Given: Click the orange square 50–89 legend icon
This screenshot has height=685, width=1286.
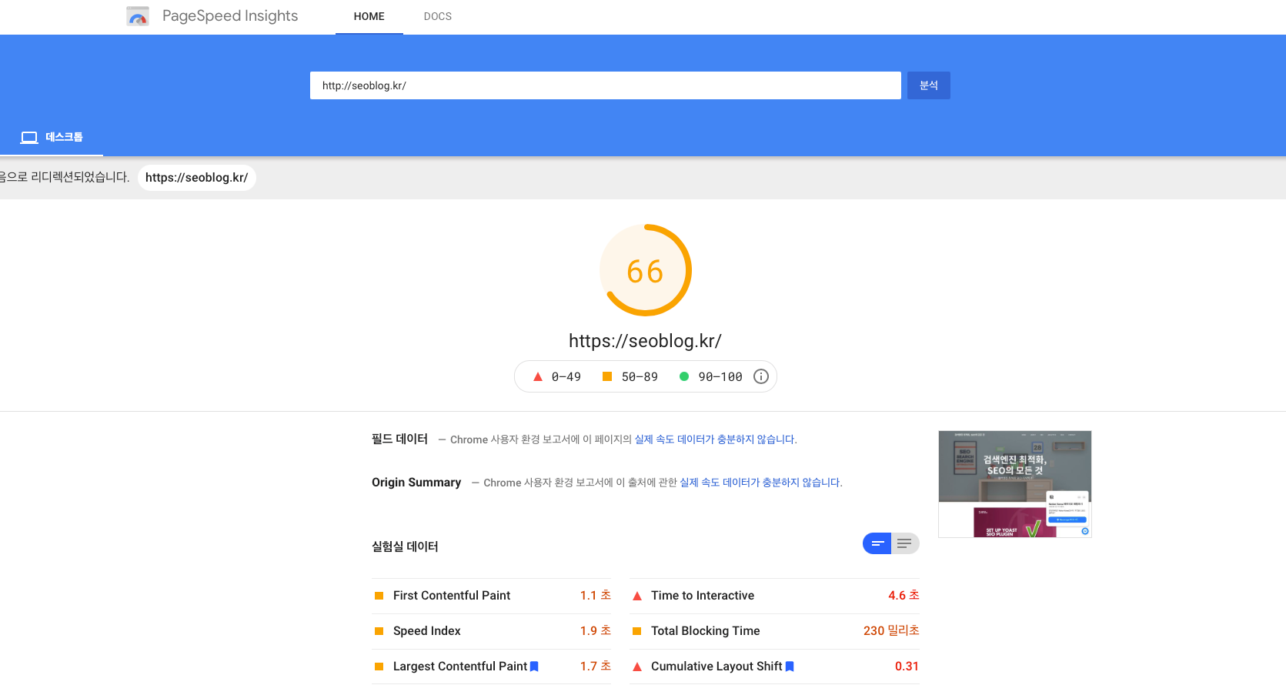Looking at the screenshot, I should [x=607, y=376].
